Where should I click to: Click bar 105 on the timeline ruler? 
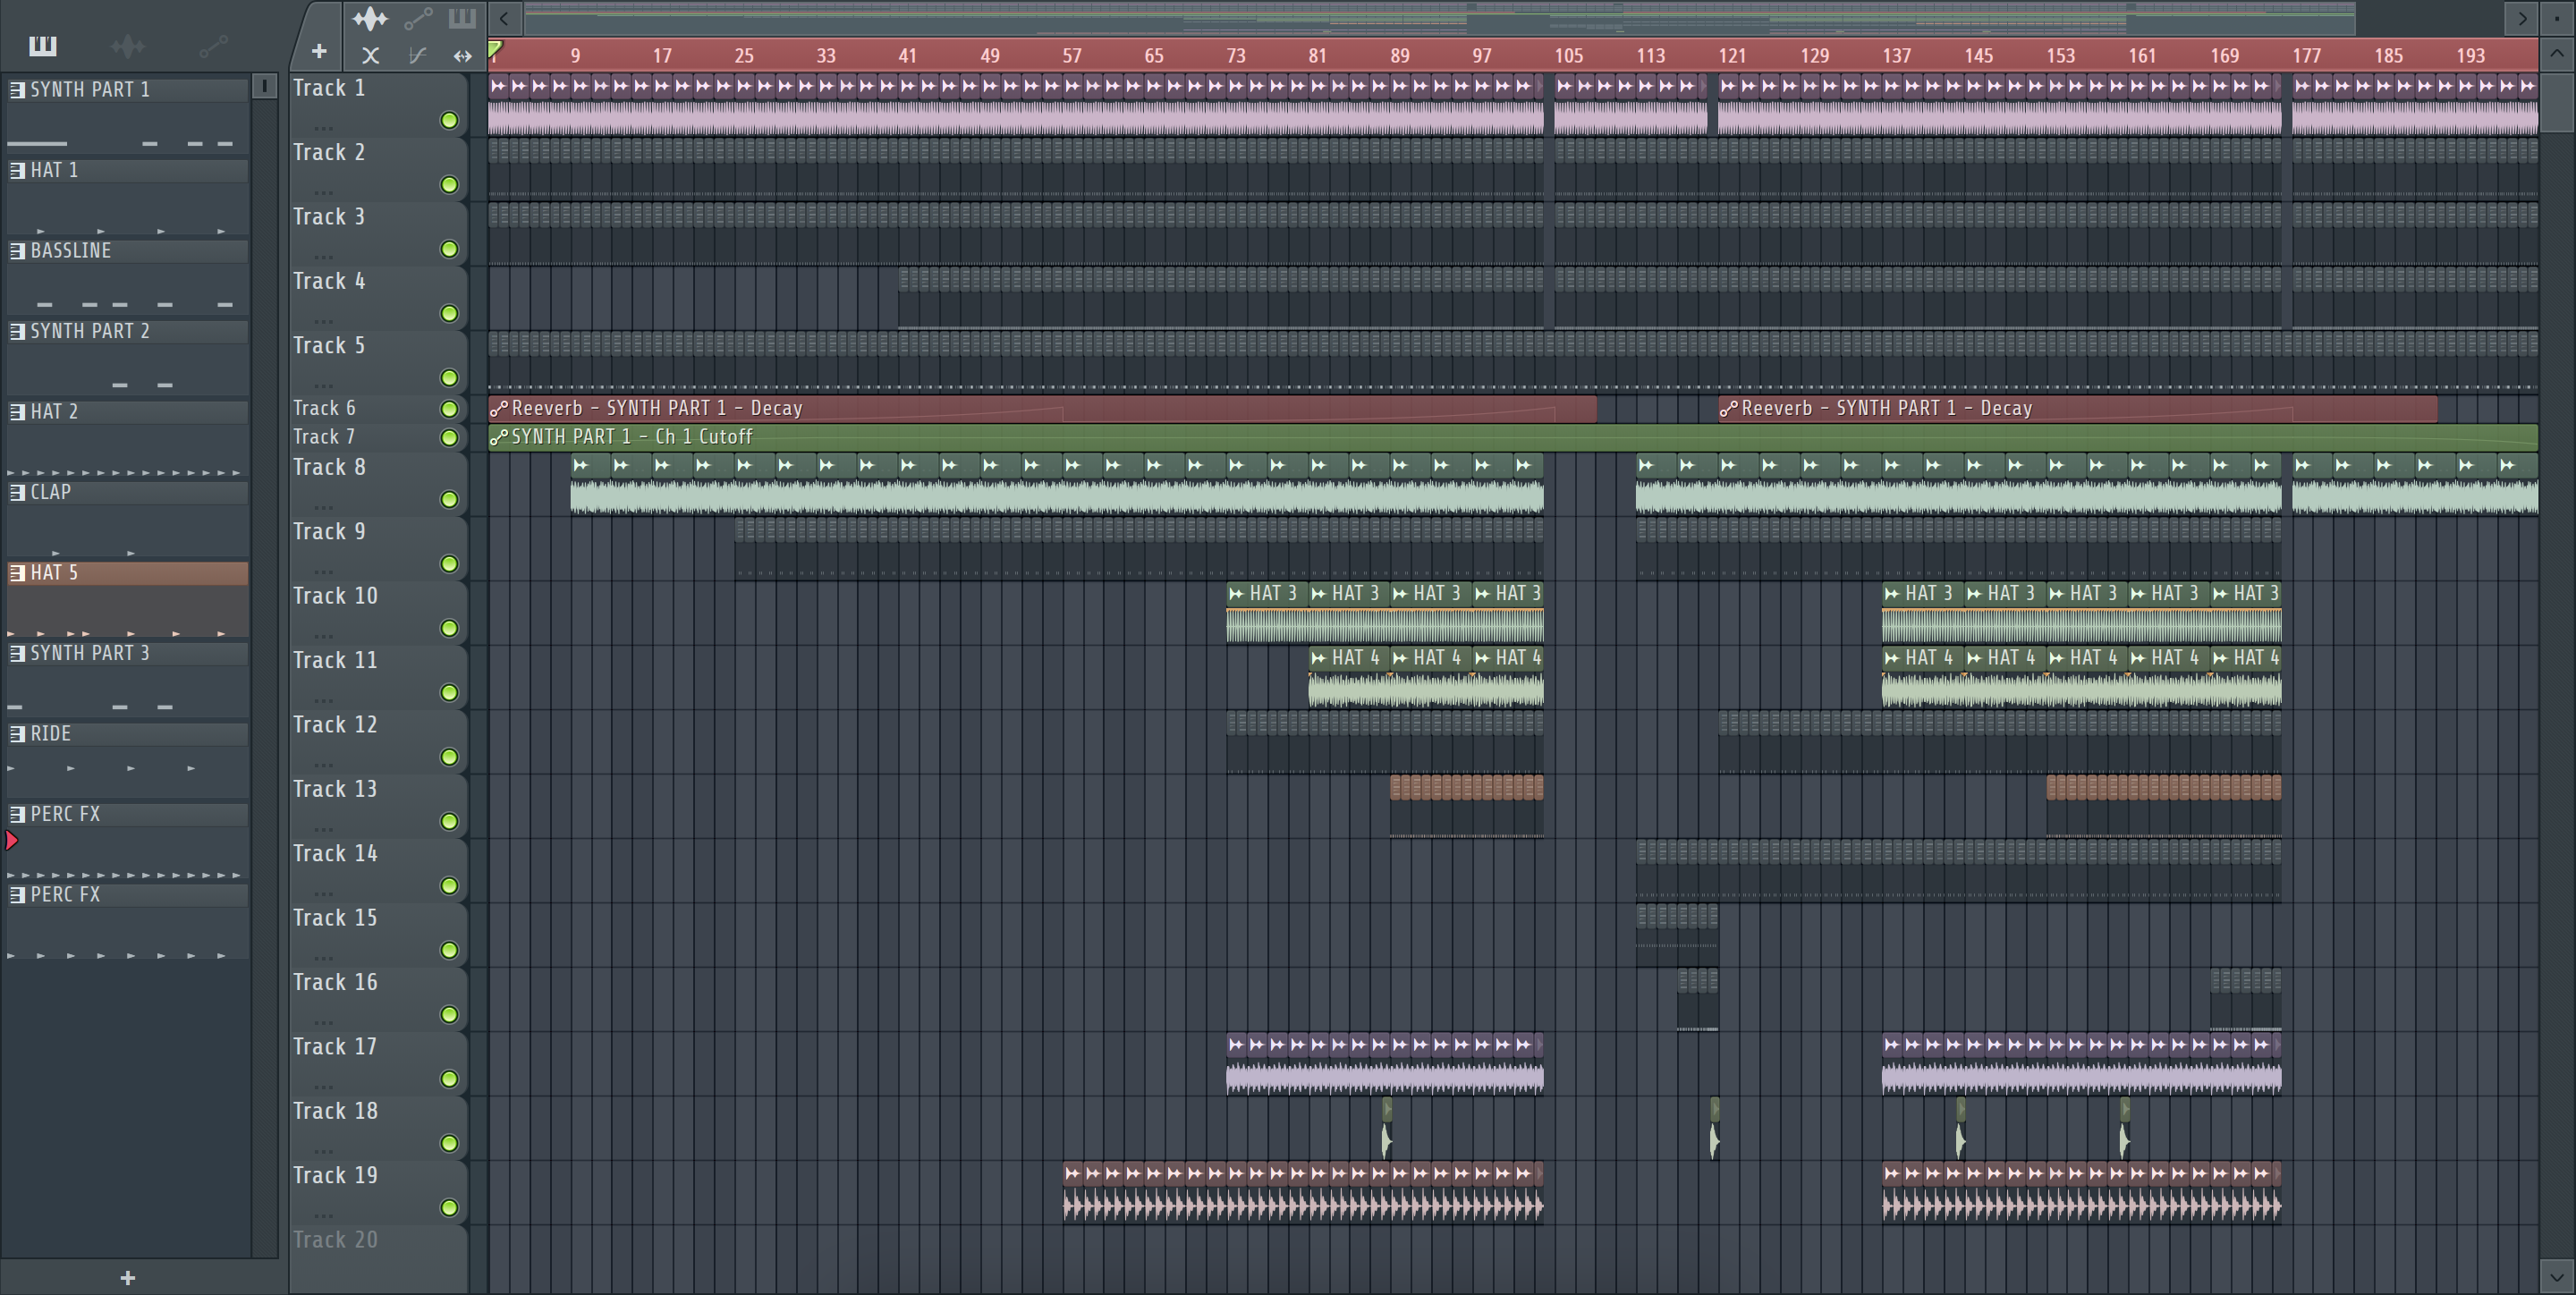(x=1568, y=56)
